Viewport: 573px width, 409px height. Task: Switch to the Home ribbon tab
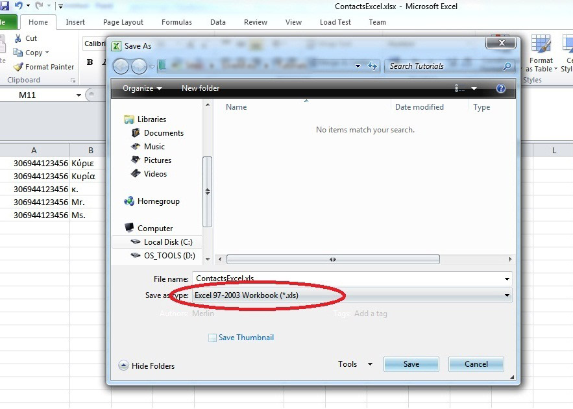[38, 22]
